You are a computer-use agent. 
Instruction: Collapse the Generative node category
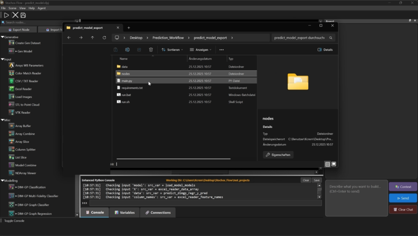(x=2, y=37)
